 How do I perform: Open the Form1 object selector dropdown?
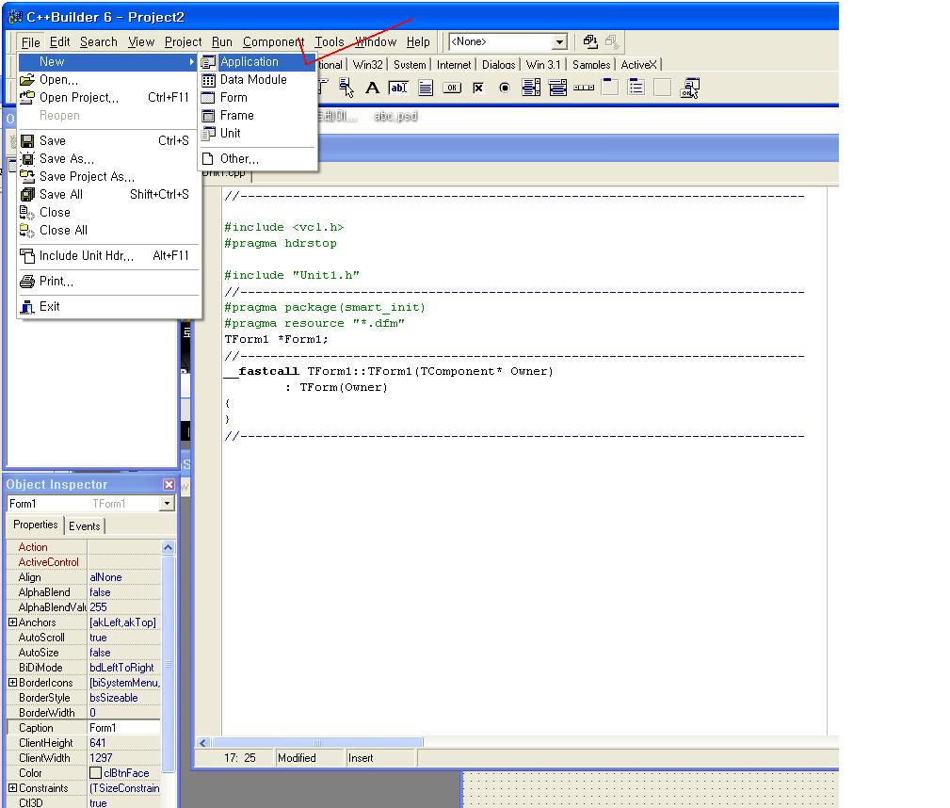point(167,504)
